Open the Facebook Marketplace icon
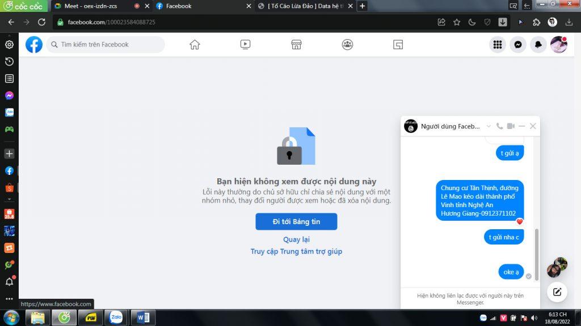Screen dimensions: 581x326 296,45
